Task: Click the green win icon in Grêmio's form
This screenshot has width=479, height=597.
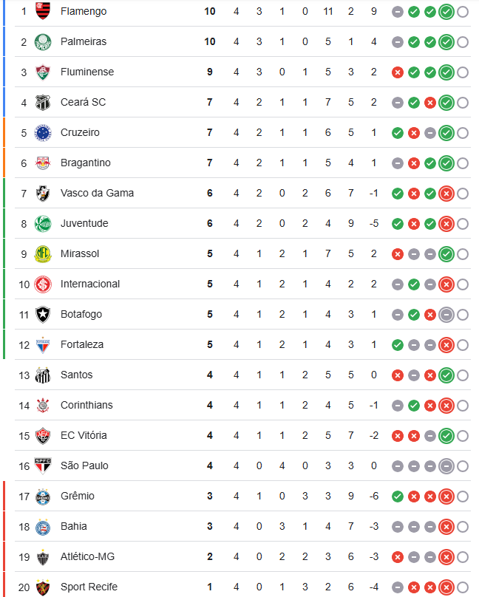Action: coord(398,497)
